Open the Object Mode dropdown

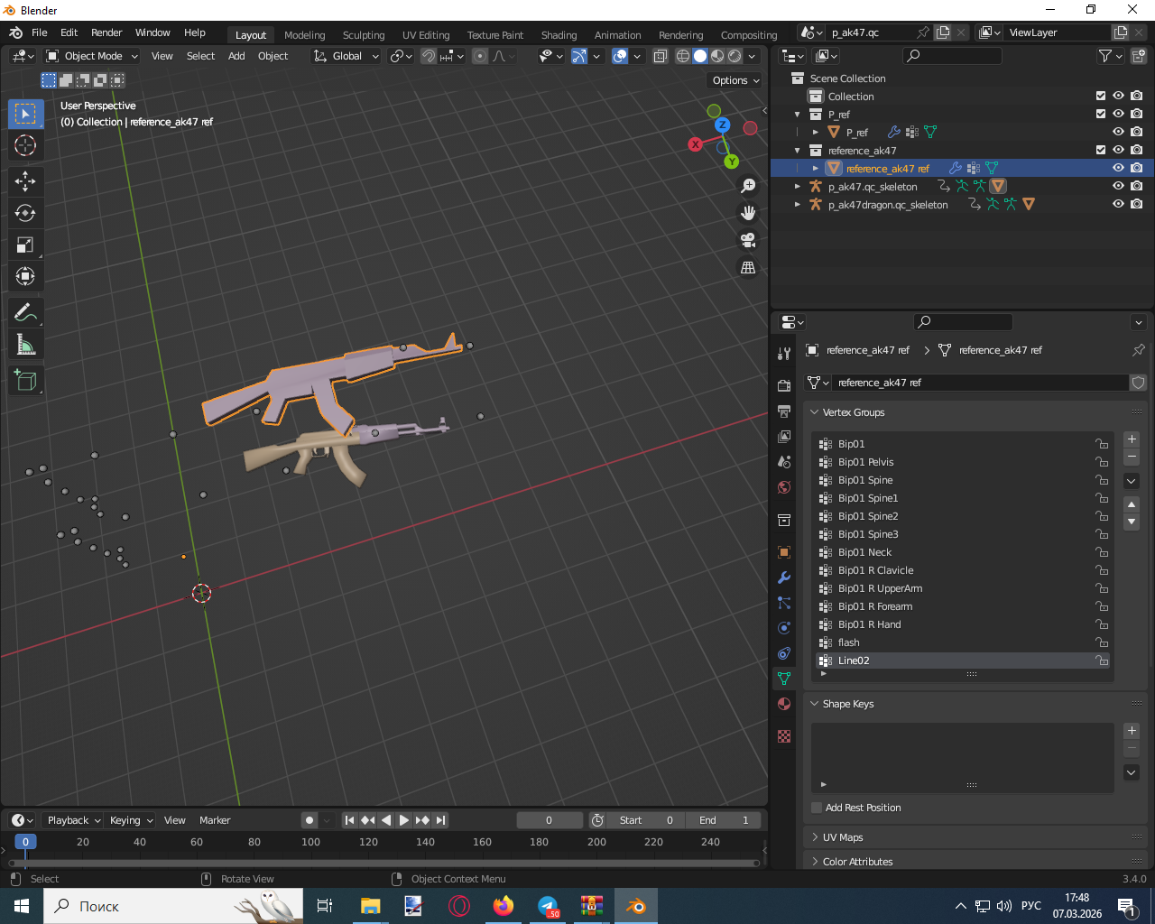click(92, 56)
